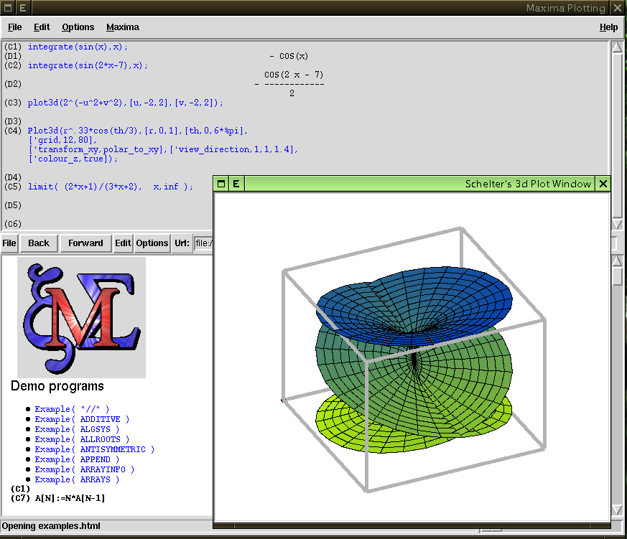Click the Demo programs heading
Viewport: 627px width, 539px height.
pyautogui.click(x=57, y=386)
